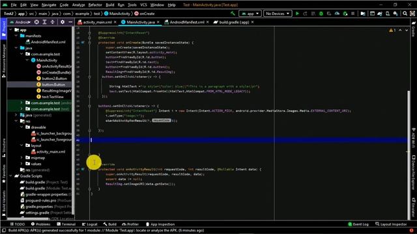Click the Select Opened File target icon
This screenshot has height=234, width=417.
[x=36, y=22]
